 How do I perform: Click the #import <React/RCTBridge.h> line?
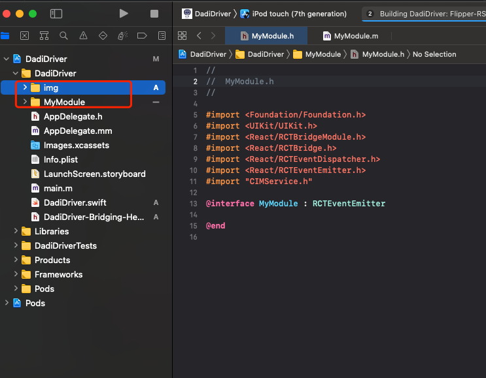(271, 148)
